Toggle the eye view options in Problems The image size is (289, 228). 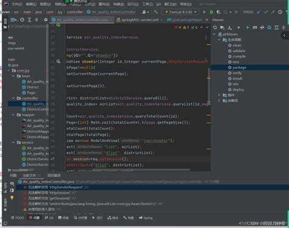(12, 183)
